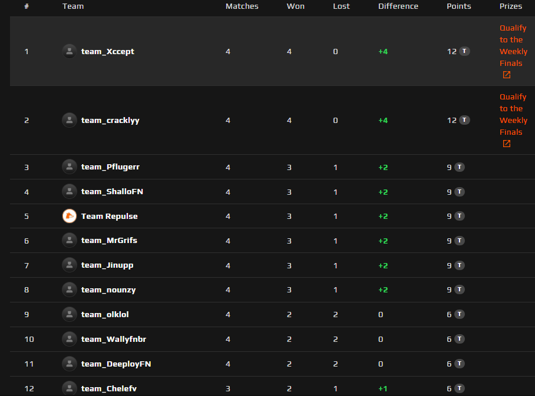Click the Lost column header

[x=341, y=6]
